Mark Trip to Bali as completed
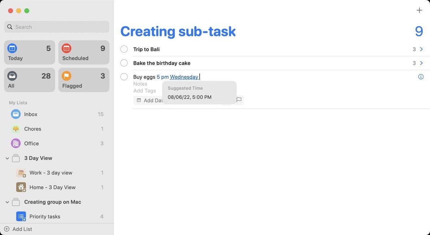Image resolution: width=430 pixels, height=235 pixels. click(124, 49)
